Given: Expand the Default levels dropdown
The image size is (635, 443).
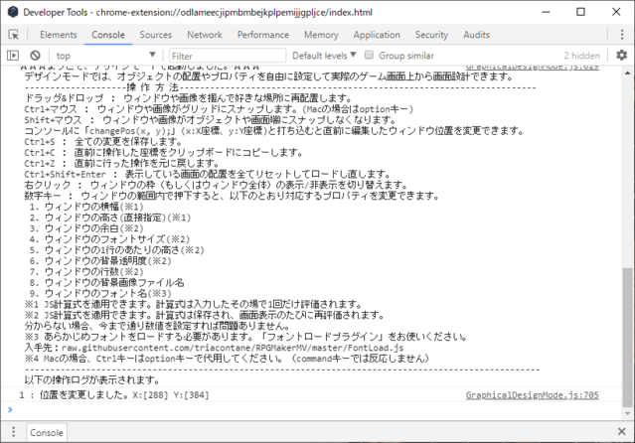Looking at the screenshot, I should (324, 55).
